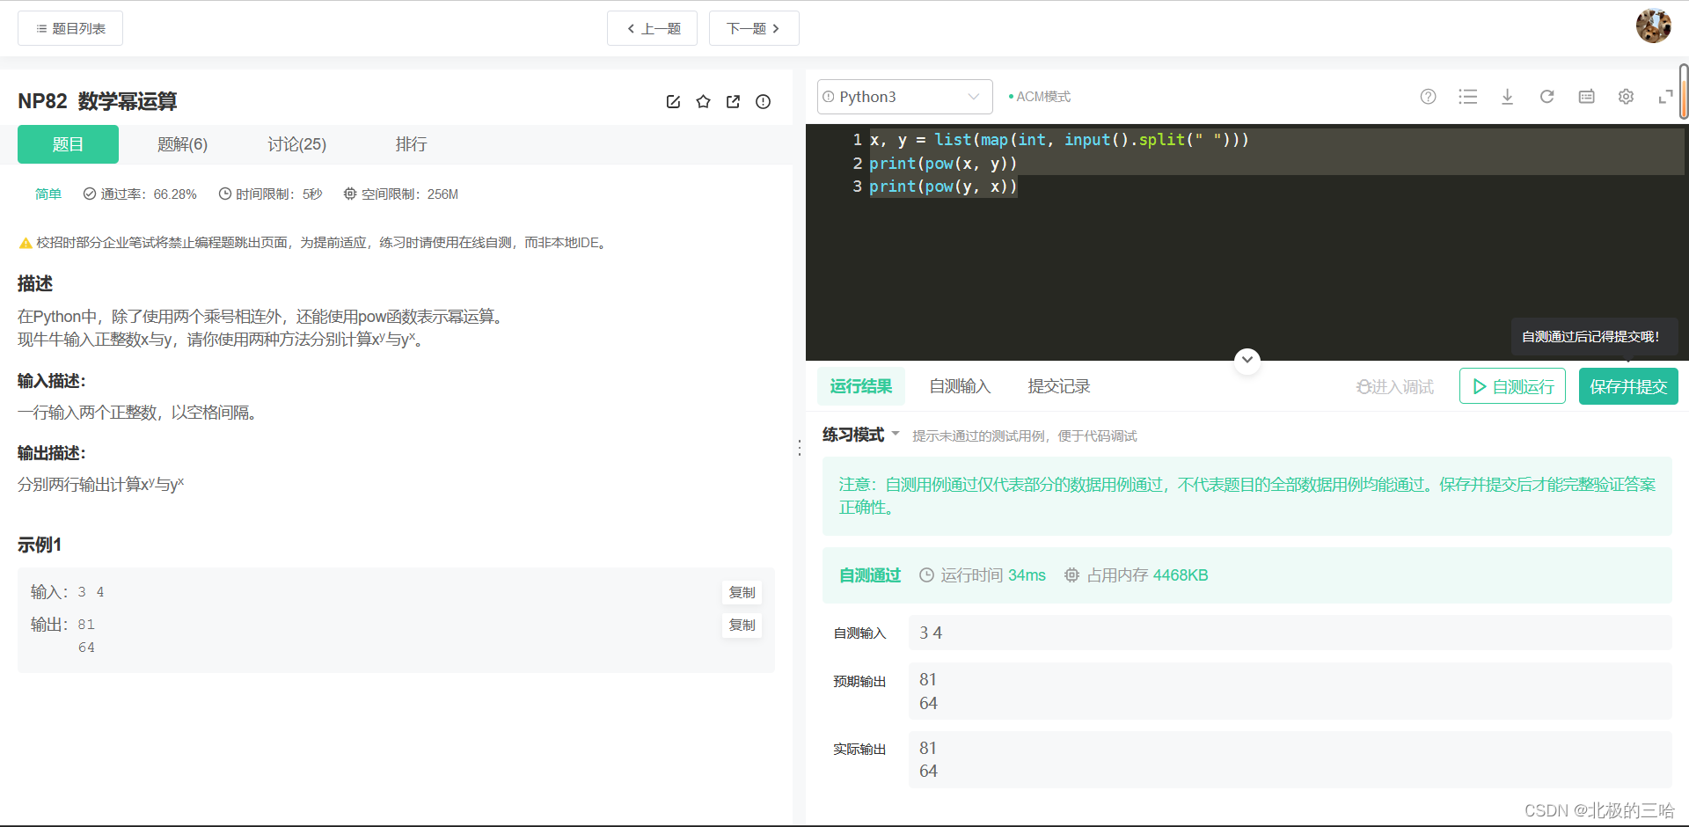The height and width of the screenshot is (827, 1689).
Task: Open user avatar profile menu
Action: point(1653,26)
